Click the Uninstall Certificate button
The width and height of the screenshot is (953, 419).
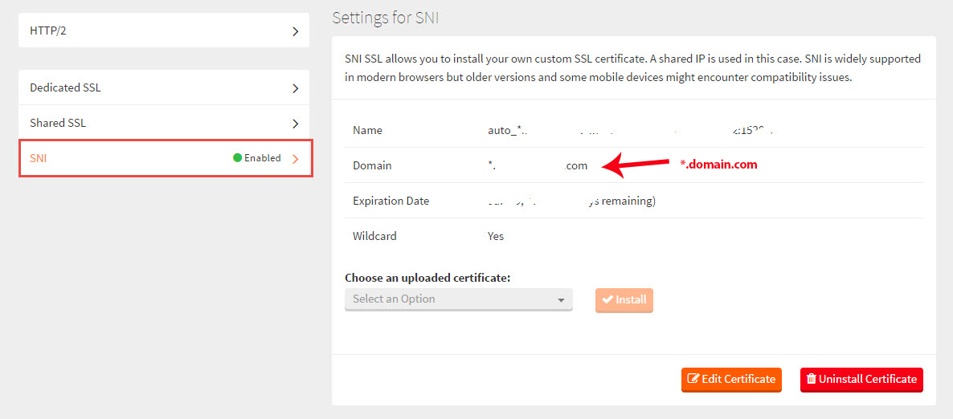coord(861,380)
